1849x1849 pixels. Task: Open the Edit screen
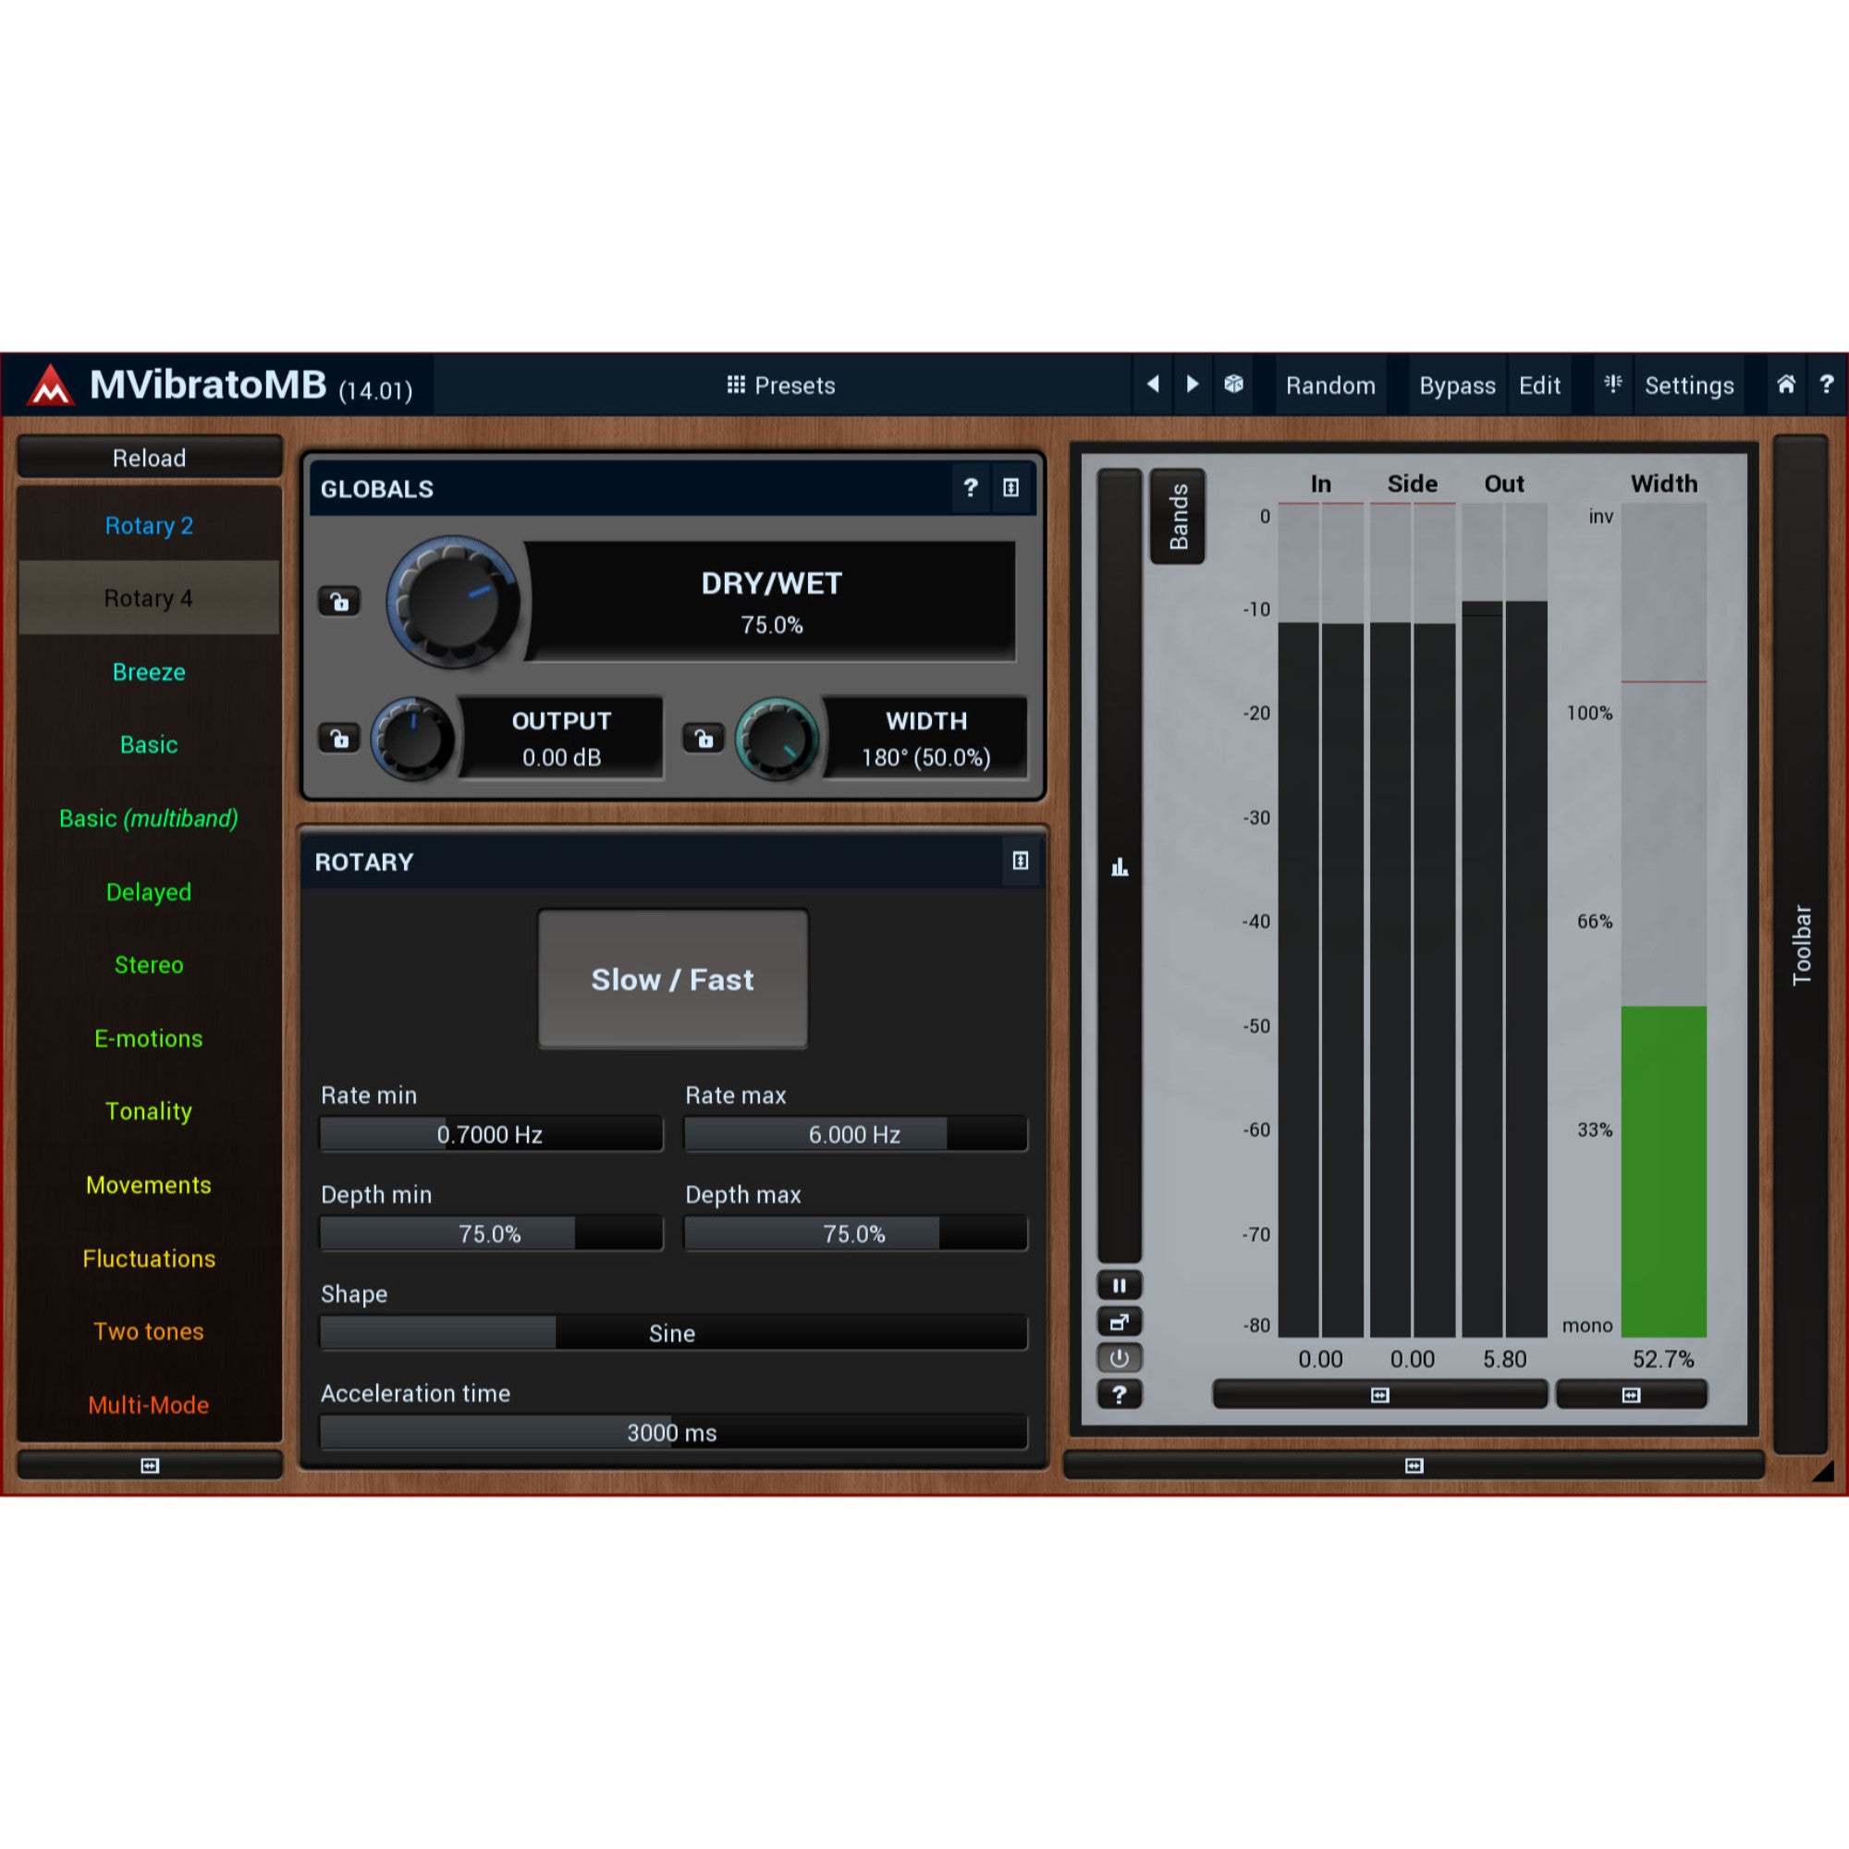tap(1539, 385)
